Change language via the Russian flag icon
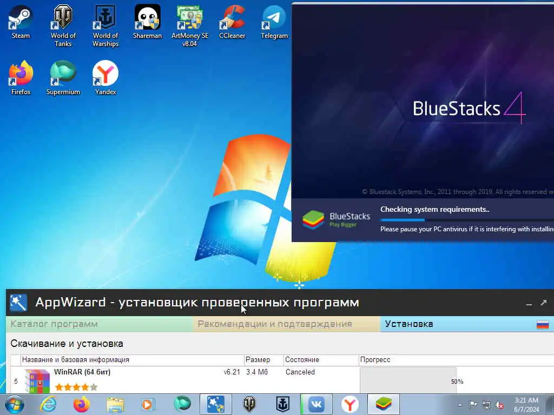 [x=543, y=324]
